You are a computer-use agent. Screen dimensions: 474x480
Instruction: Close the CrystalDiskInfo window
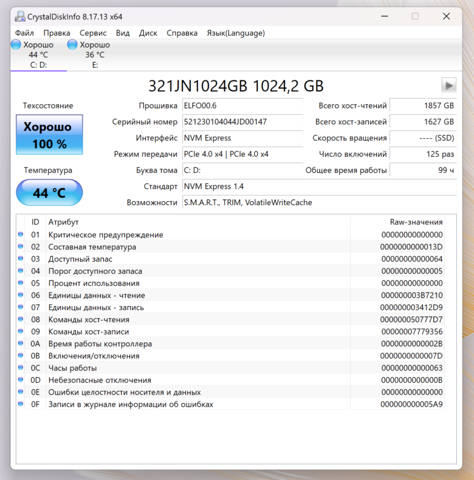pyautogui.click(x=446, y=16)
